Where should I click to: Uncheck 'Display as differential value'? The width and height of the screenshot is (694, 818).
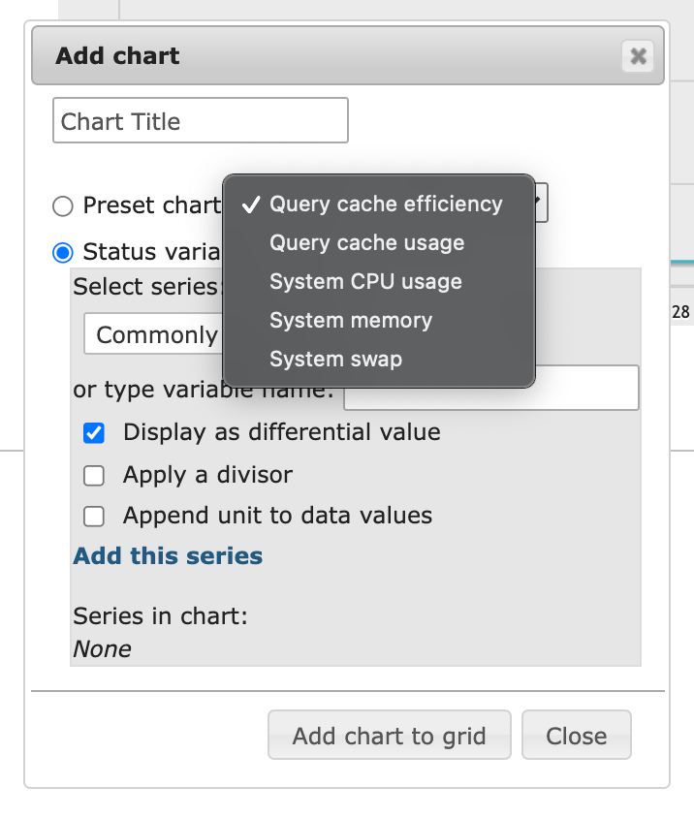[93, 433]
